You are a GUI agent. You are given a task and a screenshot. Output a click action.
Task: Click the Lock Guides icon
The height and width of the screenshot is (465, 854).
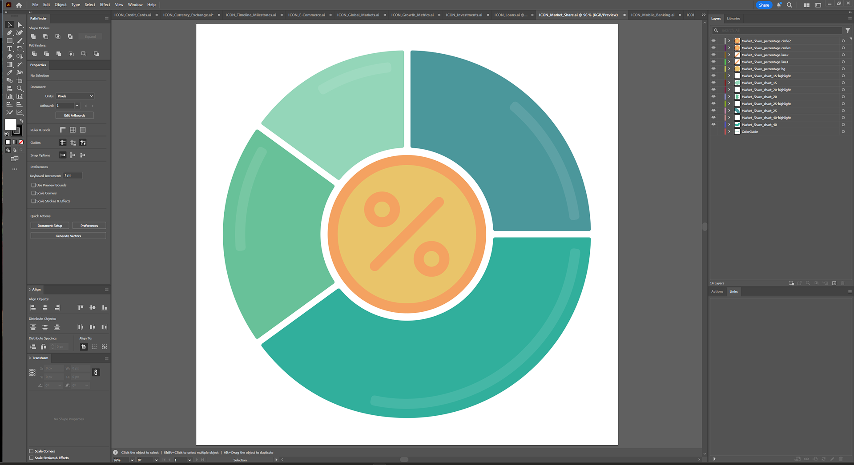(73, 143)
